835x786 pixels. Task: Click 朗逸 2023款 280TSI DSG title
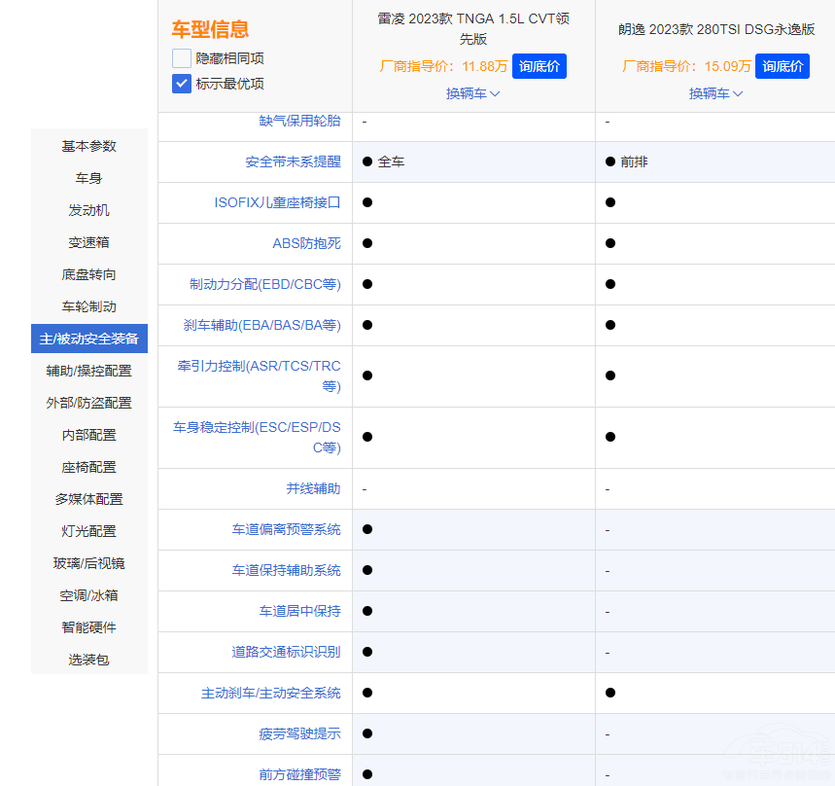[715, 28]
